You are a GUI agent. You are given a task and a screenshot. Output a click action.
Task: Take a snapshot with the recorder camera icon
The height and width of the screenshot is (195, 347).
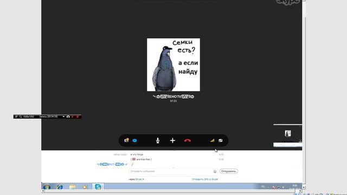(68, 116)
